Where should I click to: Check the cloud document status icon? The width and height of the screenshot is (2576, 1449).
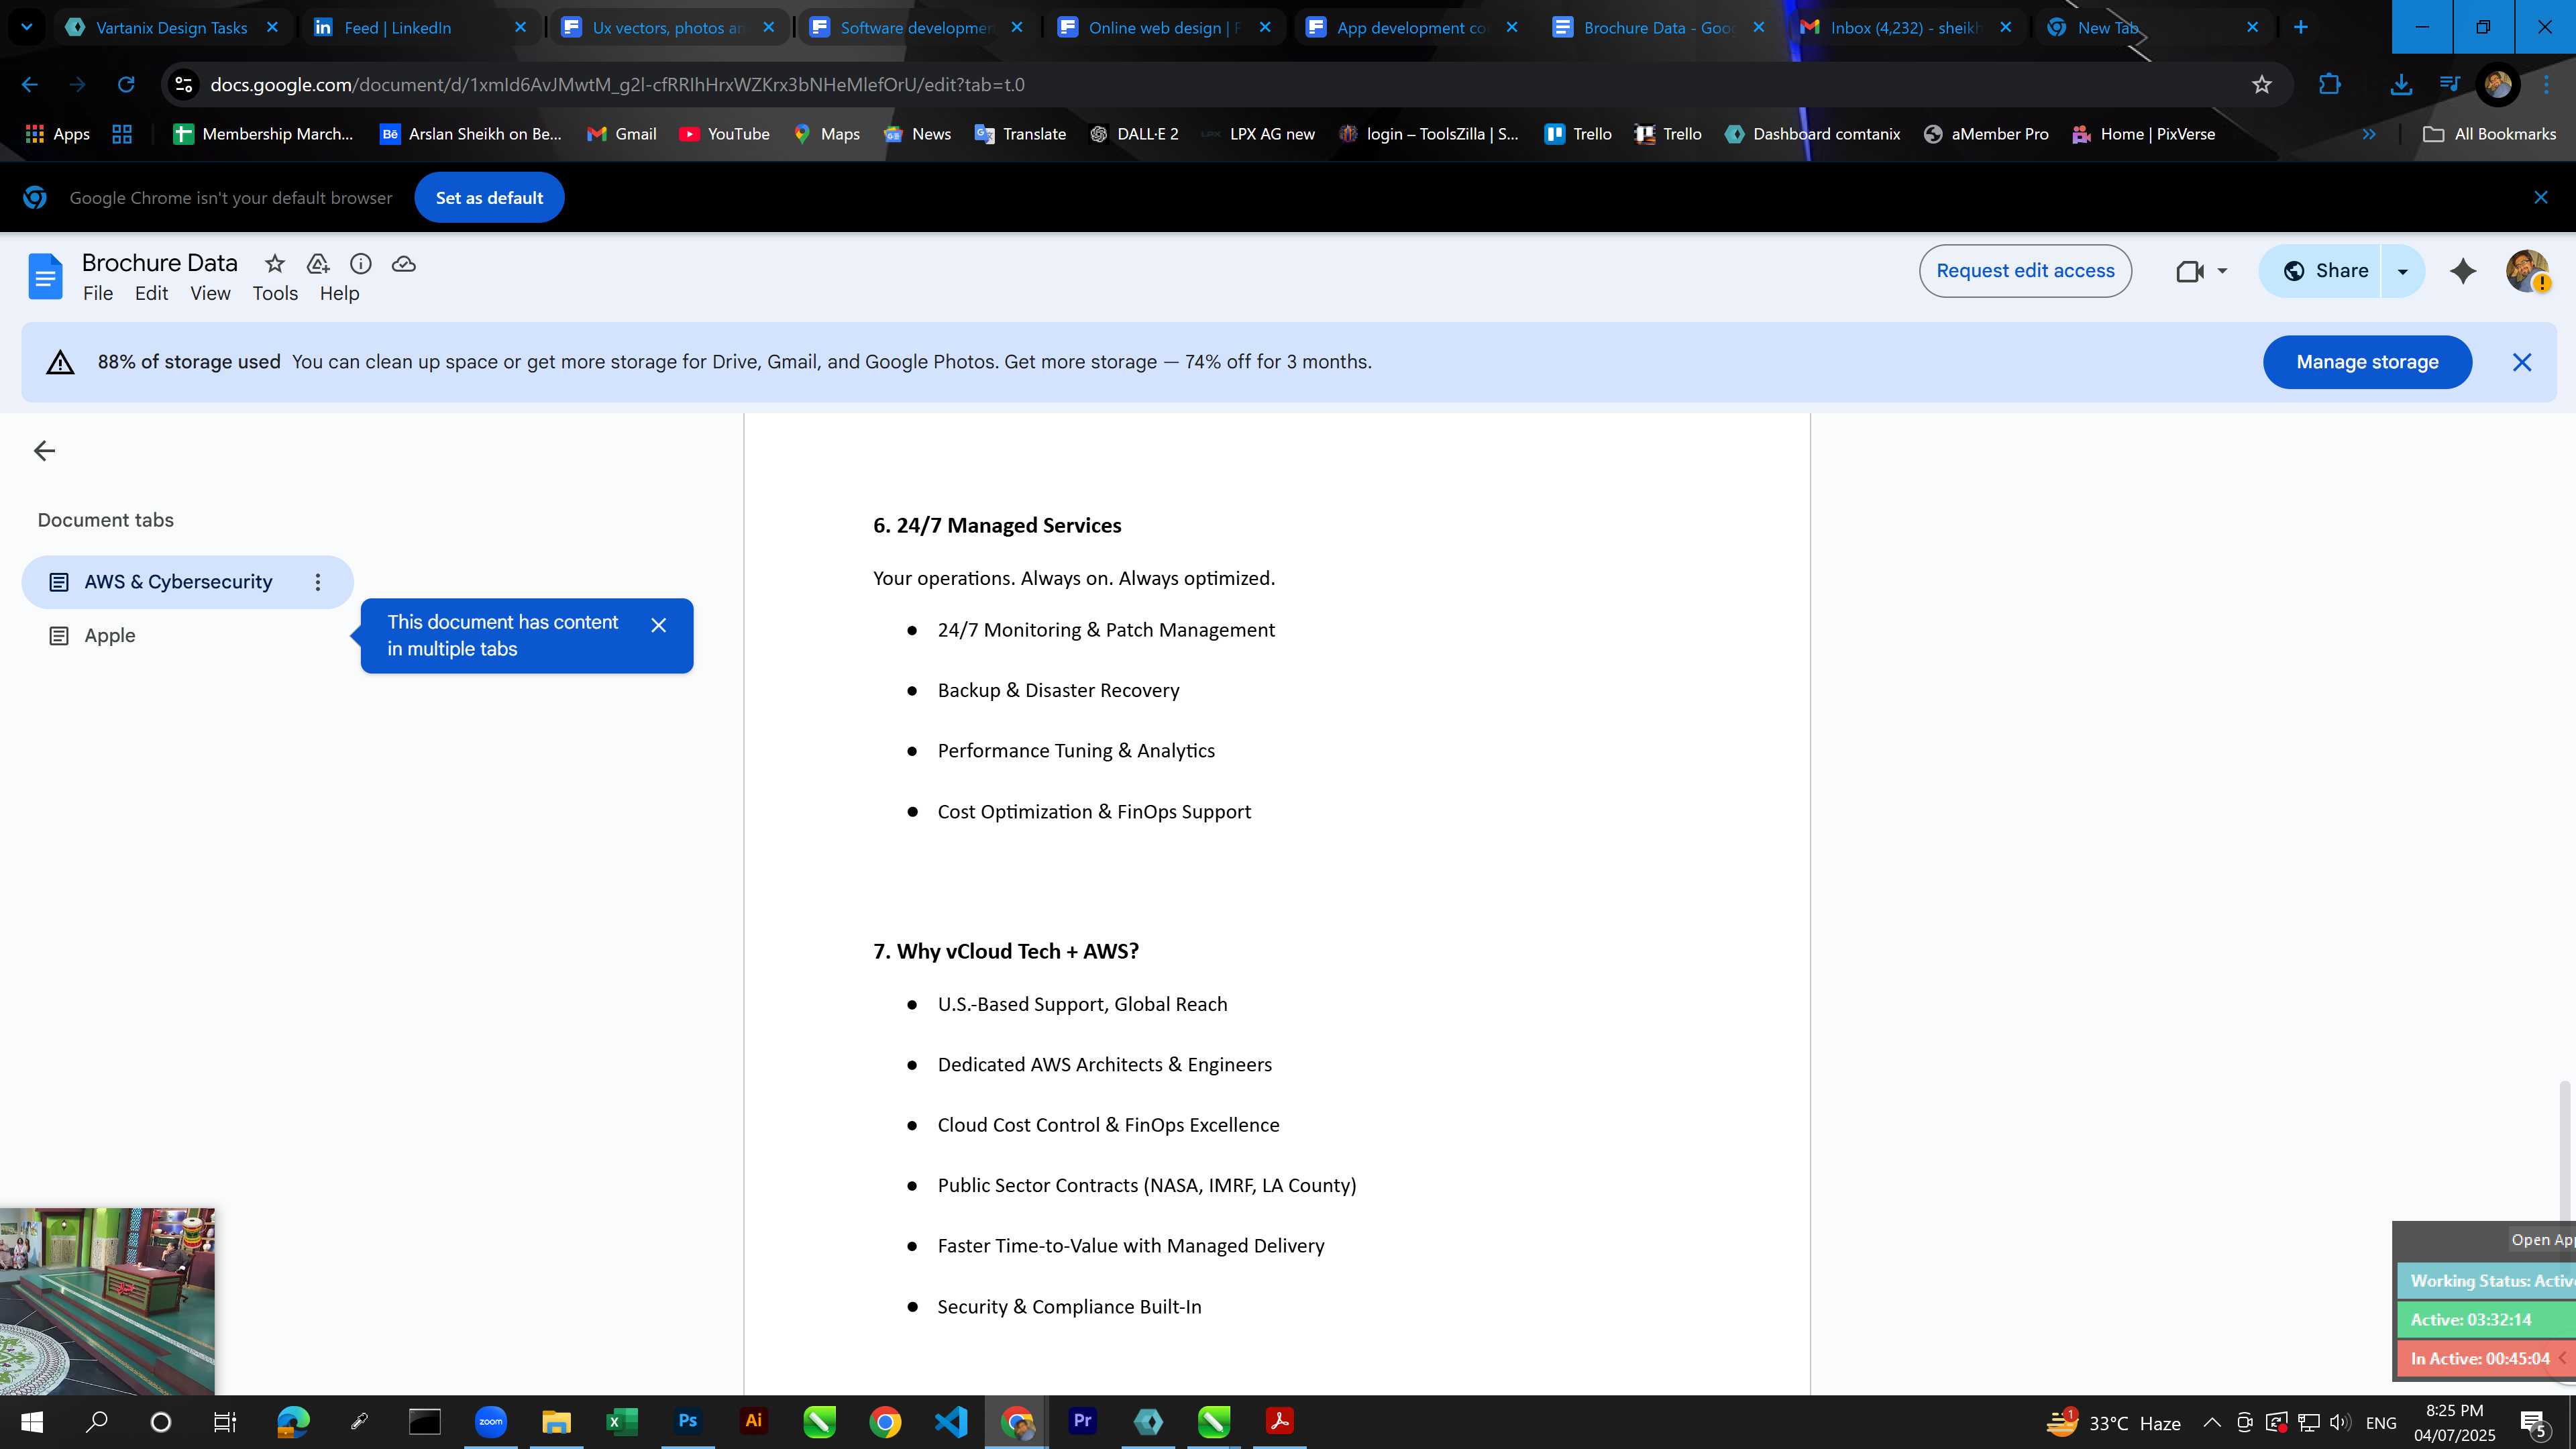click(x=404, y=264)
